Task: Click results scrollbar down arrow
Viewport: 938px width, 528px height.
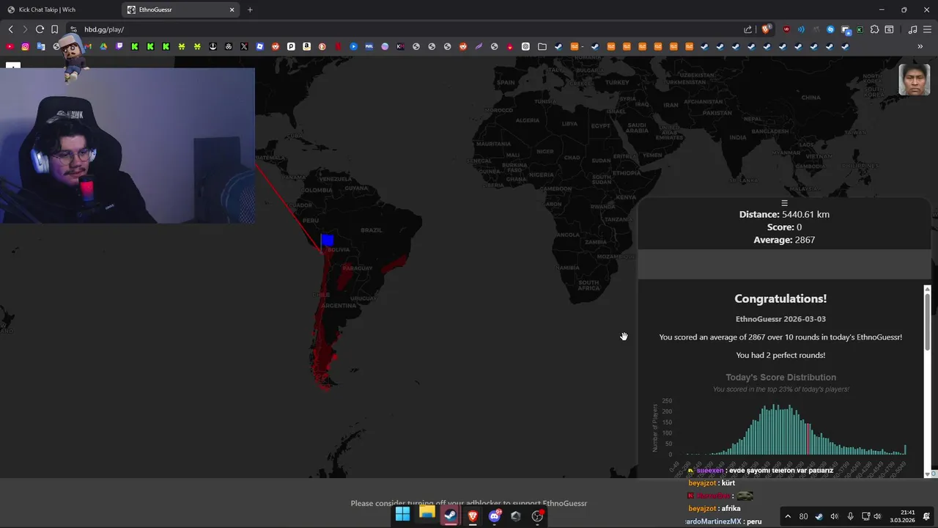Action: point(927,474)
